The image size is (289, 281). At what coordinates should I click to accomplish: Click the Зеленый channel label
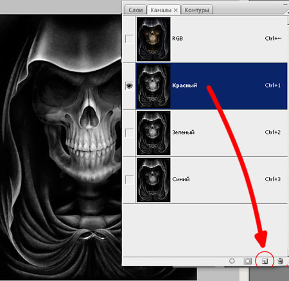pyautogui.click(x=183, y=132)
